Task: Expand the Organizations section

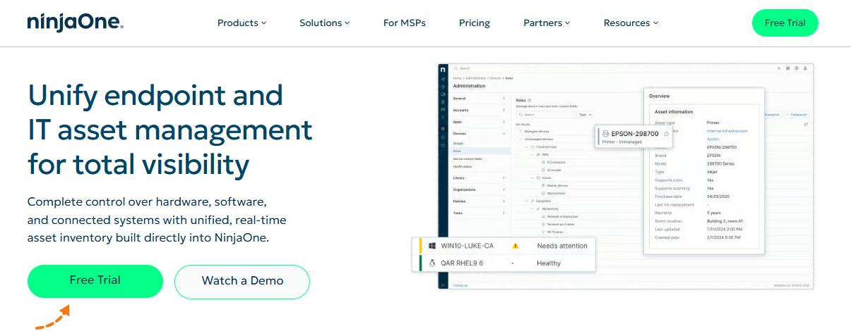Action: 478,189
